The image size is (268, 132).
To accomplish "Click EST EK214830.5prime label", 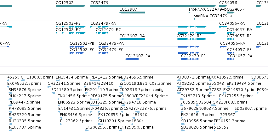I will click(240, 90).
